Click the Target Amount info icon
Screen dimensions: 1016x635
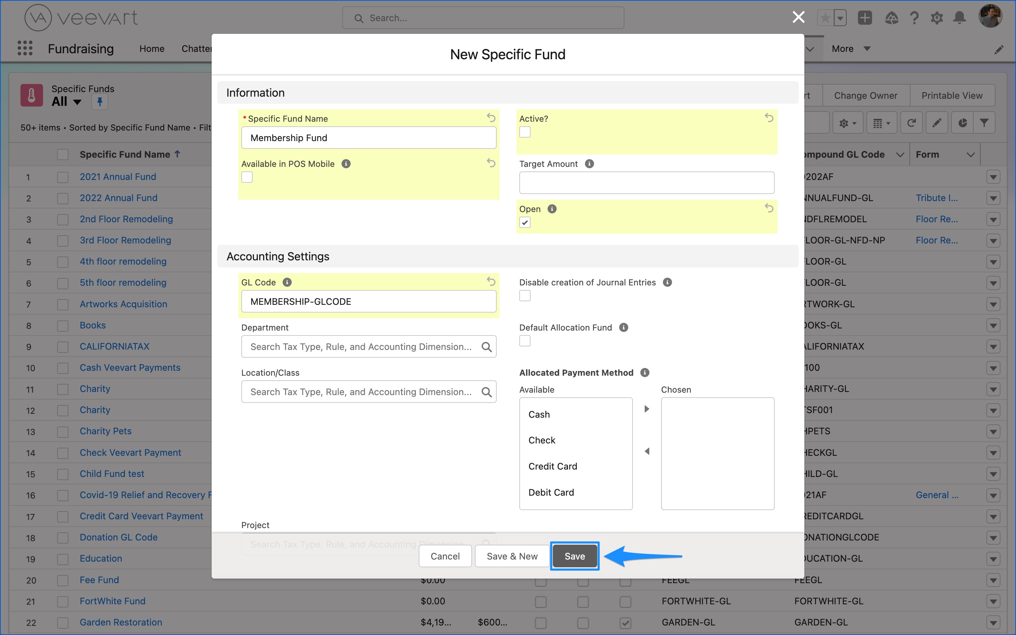point(589,163)
